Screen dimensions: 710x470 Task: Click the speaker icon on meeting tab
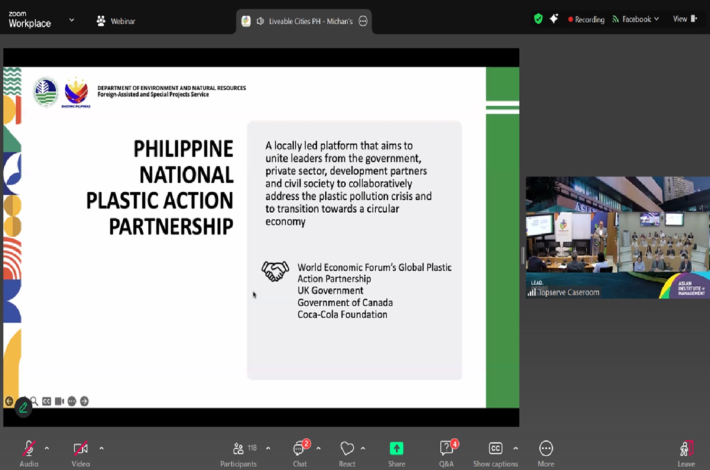pos(260,21)
